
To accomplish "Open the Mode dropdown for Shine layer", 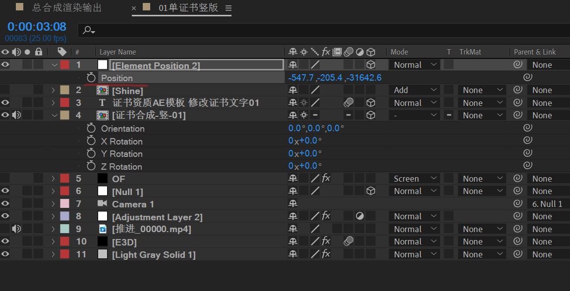I will pyautogui.click(x=414, y=90).
